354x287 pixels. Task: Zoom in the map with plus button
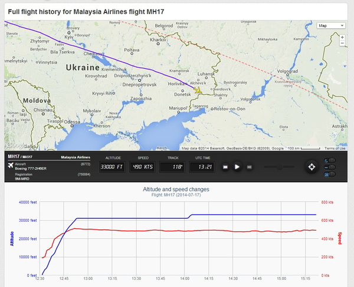(x=342, y=38)
